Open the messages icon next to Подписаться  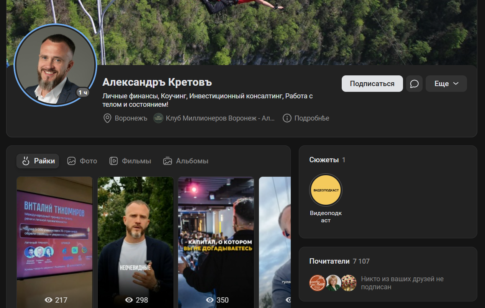(x=414, y=83)
